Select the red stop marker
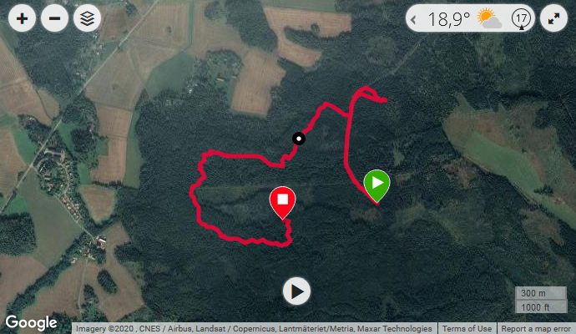The width and height of the screenshot is (576, 334). tap(282, 202)
